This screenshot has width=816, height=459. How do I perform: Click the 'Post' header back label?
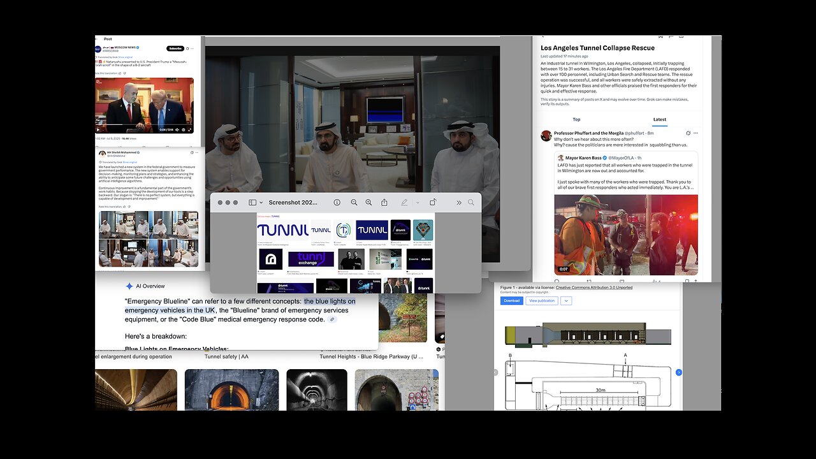pos(108,39)
